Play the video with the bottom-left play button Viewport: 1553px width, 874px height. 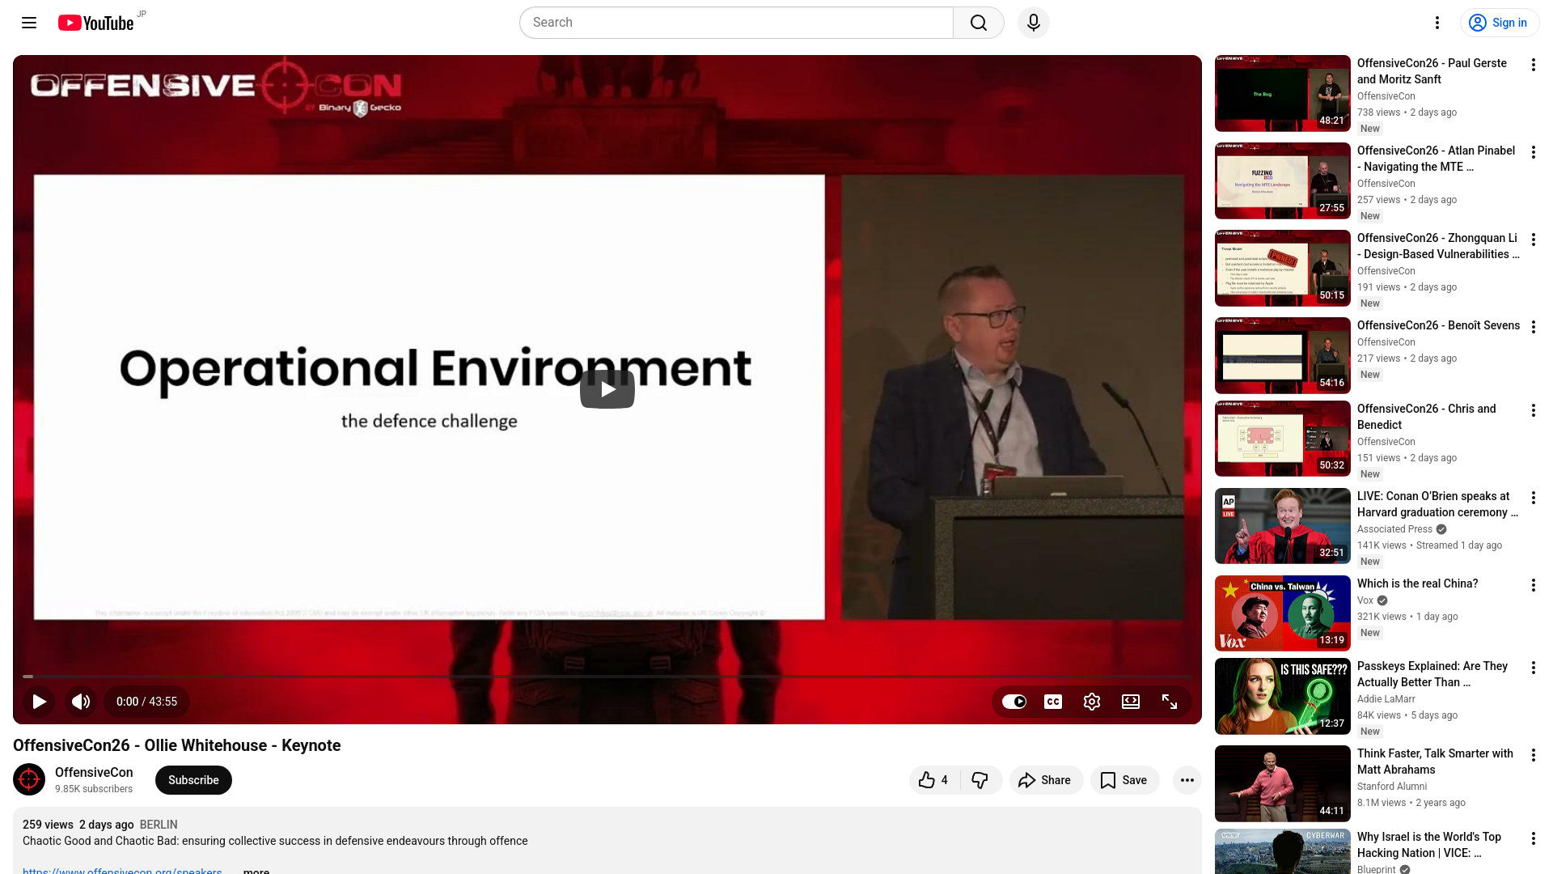(x=39, y=702)
